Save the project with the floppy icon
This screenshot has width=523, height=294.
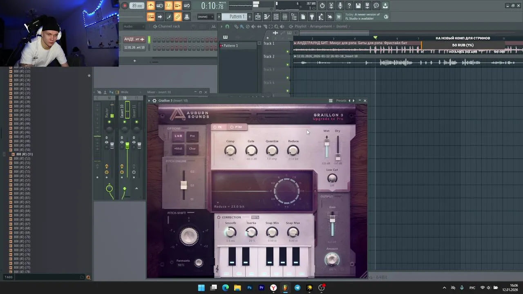pyautogui.click(x=358, y=6)
